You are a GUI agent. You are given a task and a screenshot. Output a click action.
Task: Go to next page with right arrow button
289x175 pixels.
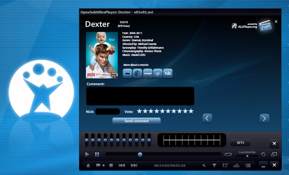coord(264,118)
